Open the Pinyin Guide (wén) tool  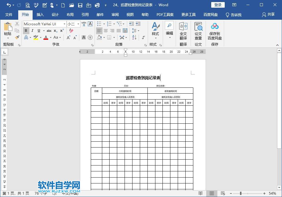[84, 24]
